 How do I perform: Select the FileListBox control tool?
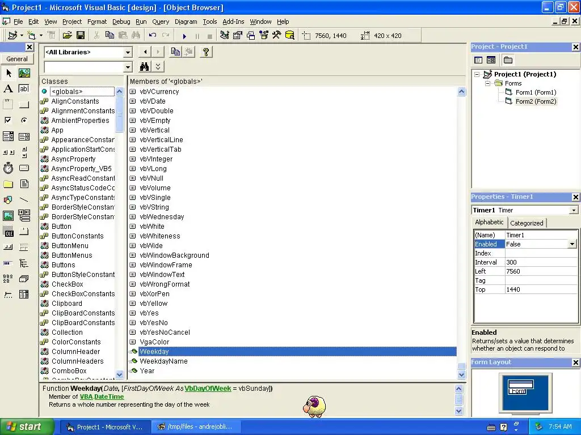click(24, 184)
